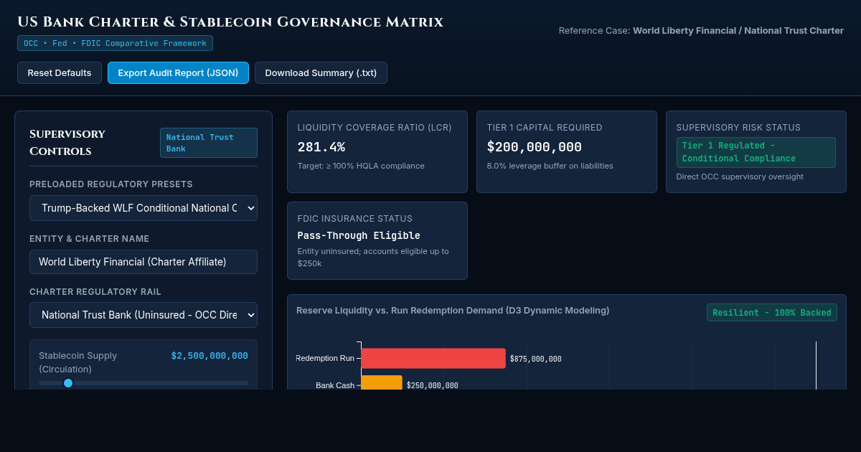Click the National Trust Bank badge
Viewport: 861px width, 452px height.
[209, 143]
